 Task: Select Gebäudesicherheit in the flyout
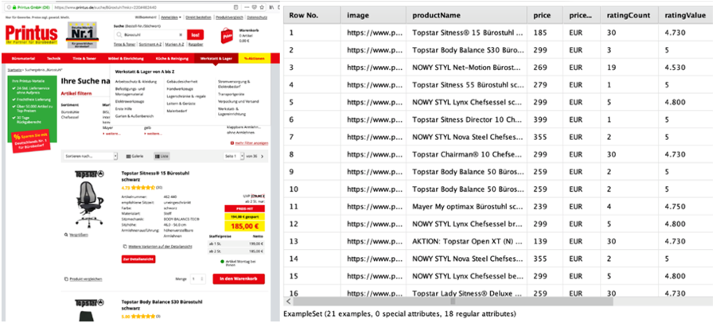click(182, 81)
